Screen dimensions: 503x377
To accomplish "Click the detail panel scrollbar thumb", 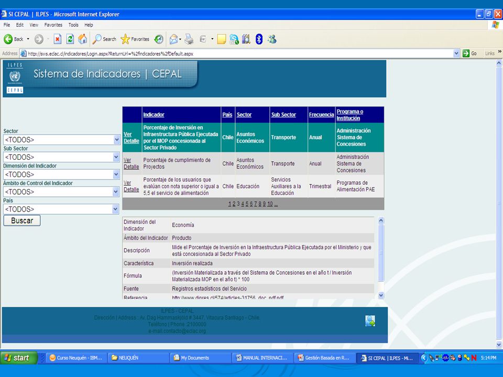I will pos(381,253).
